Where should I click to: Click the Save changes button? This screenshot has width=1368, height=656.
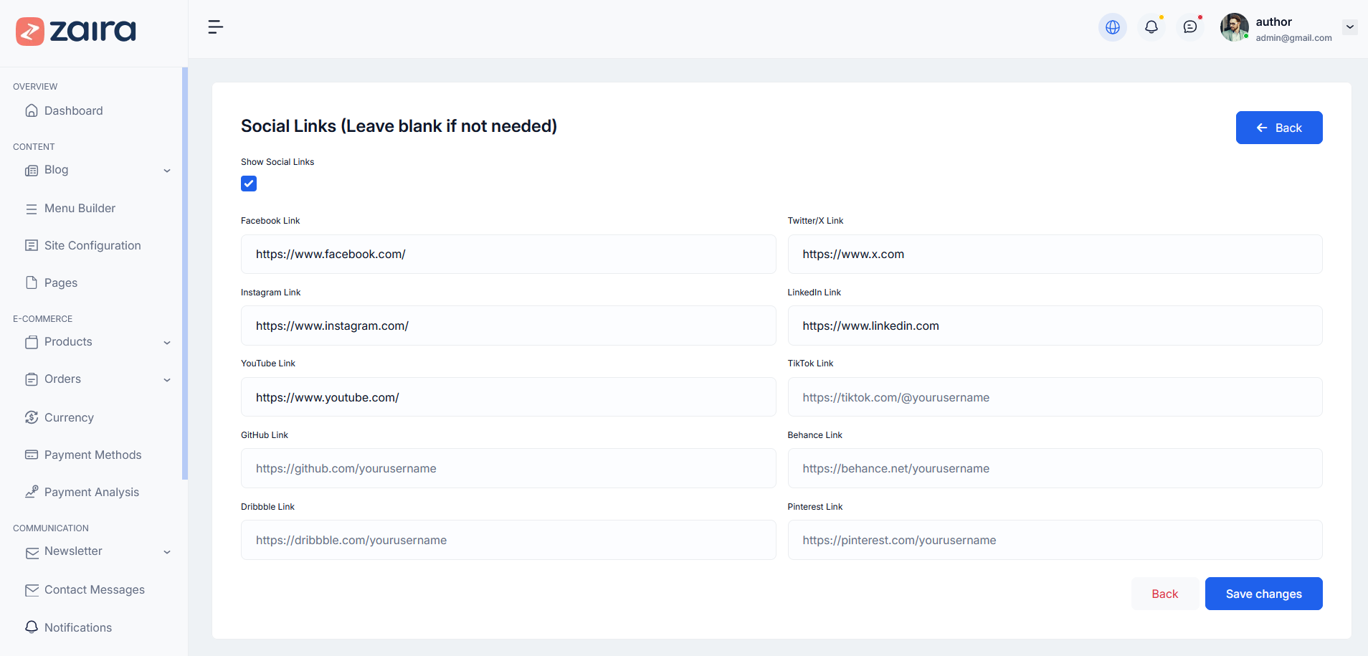(1263, 594)
